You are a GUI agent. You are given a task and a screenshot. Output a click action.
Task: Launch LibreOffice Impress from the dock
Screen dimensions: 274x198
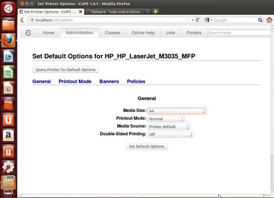click(x=8, y=88)
